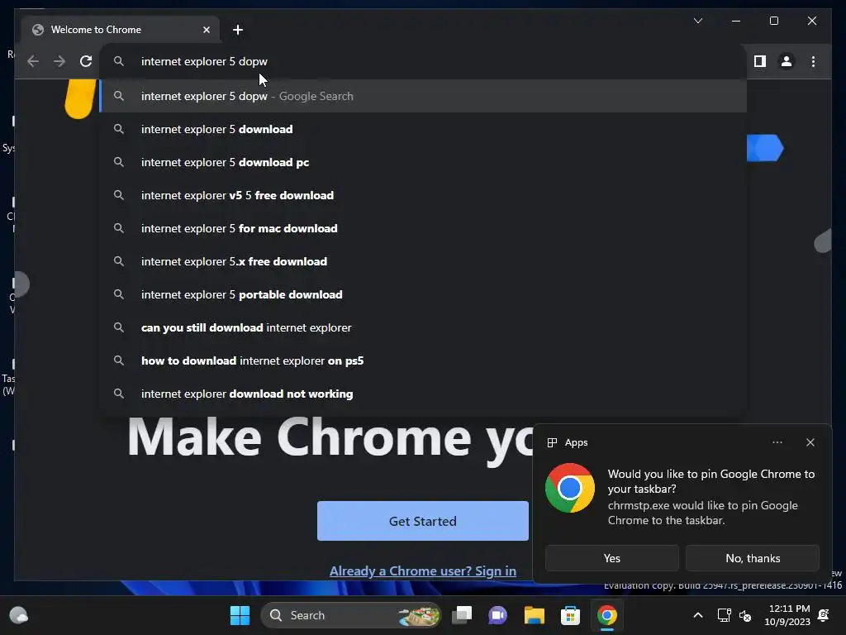
Task: Choose 'internet explorer 5 download' suggestion
Action: 423,129
